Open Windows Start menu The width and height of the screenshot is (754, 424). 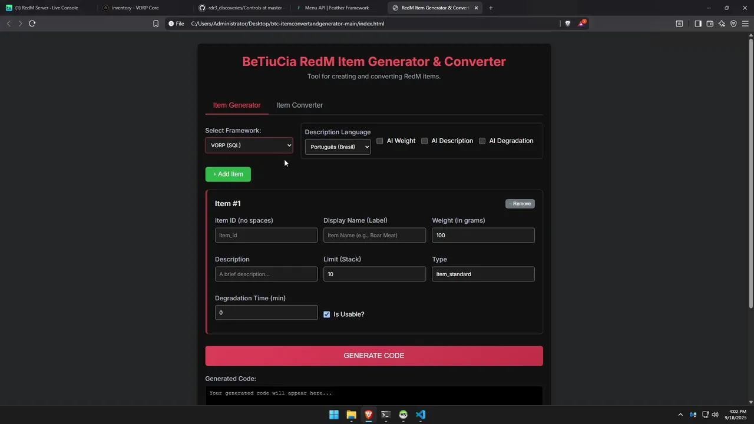[x=334, y=415]
